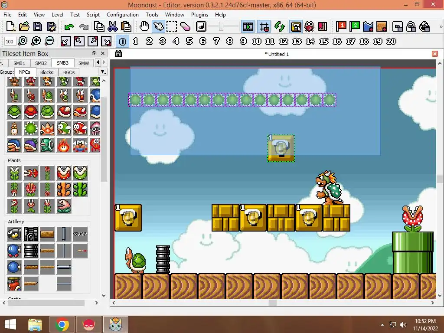Switch group to BGOs tab
Screen dimensions: 444x333
click(x=69, y=72)
